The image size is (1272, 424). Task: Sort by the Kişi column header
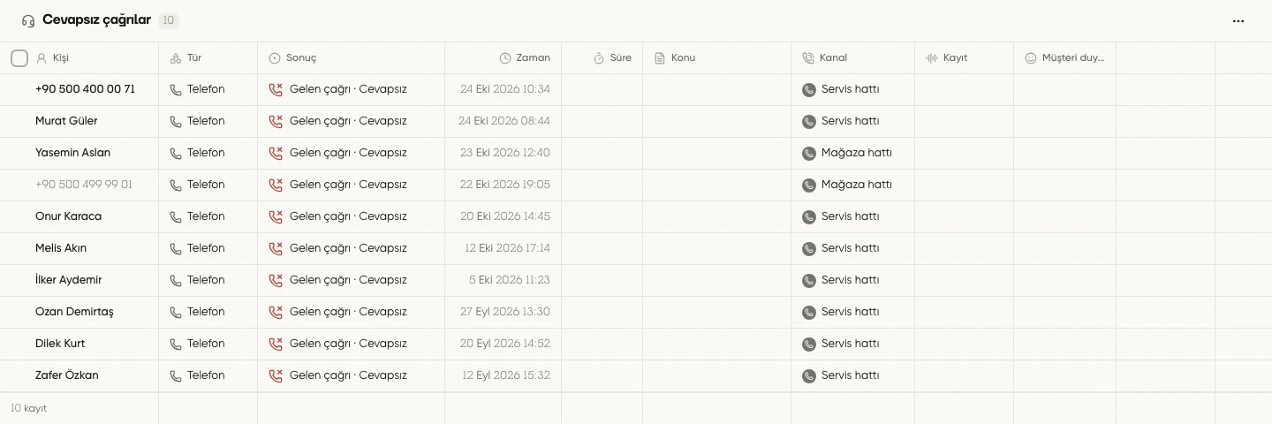click(x=60, y=58)
